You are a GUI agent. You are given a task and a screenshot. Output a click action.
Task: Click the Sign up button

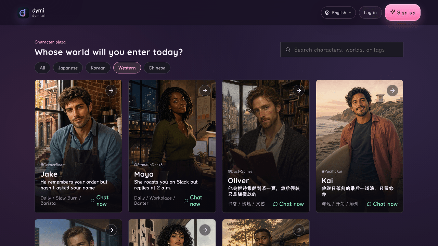pyautogui.click(x=403, y=13)
